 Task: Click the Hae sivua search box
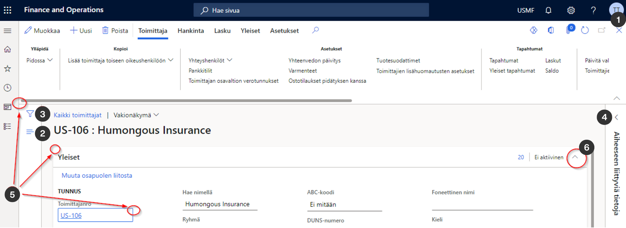[311, 10]
